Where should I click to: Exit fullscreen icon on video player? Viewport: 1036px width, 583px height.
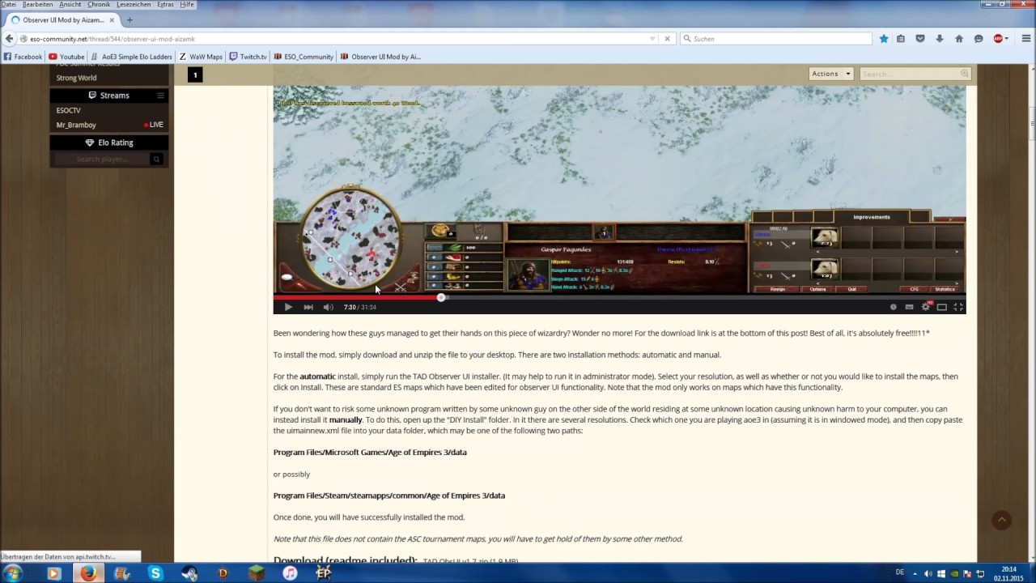pos(958,307)
